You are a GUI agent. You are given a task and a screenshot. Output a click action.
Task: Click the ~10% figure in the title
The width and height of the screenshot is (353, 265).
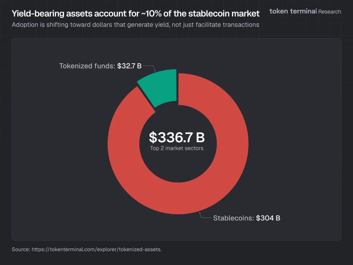(151, 14)
